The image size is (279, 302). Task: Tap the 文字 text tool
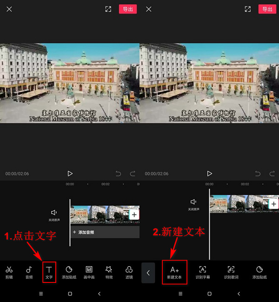point(49,272)
